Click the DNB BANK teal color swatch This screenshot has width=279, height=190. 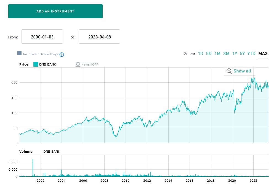(36, 64)
